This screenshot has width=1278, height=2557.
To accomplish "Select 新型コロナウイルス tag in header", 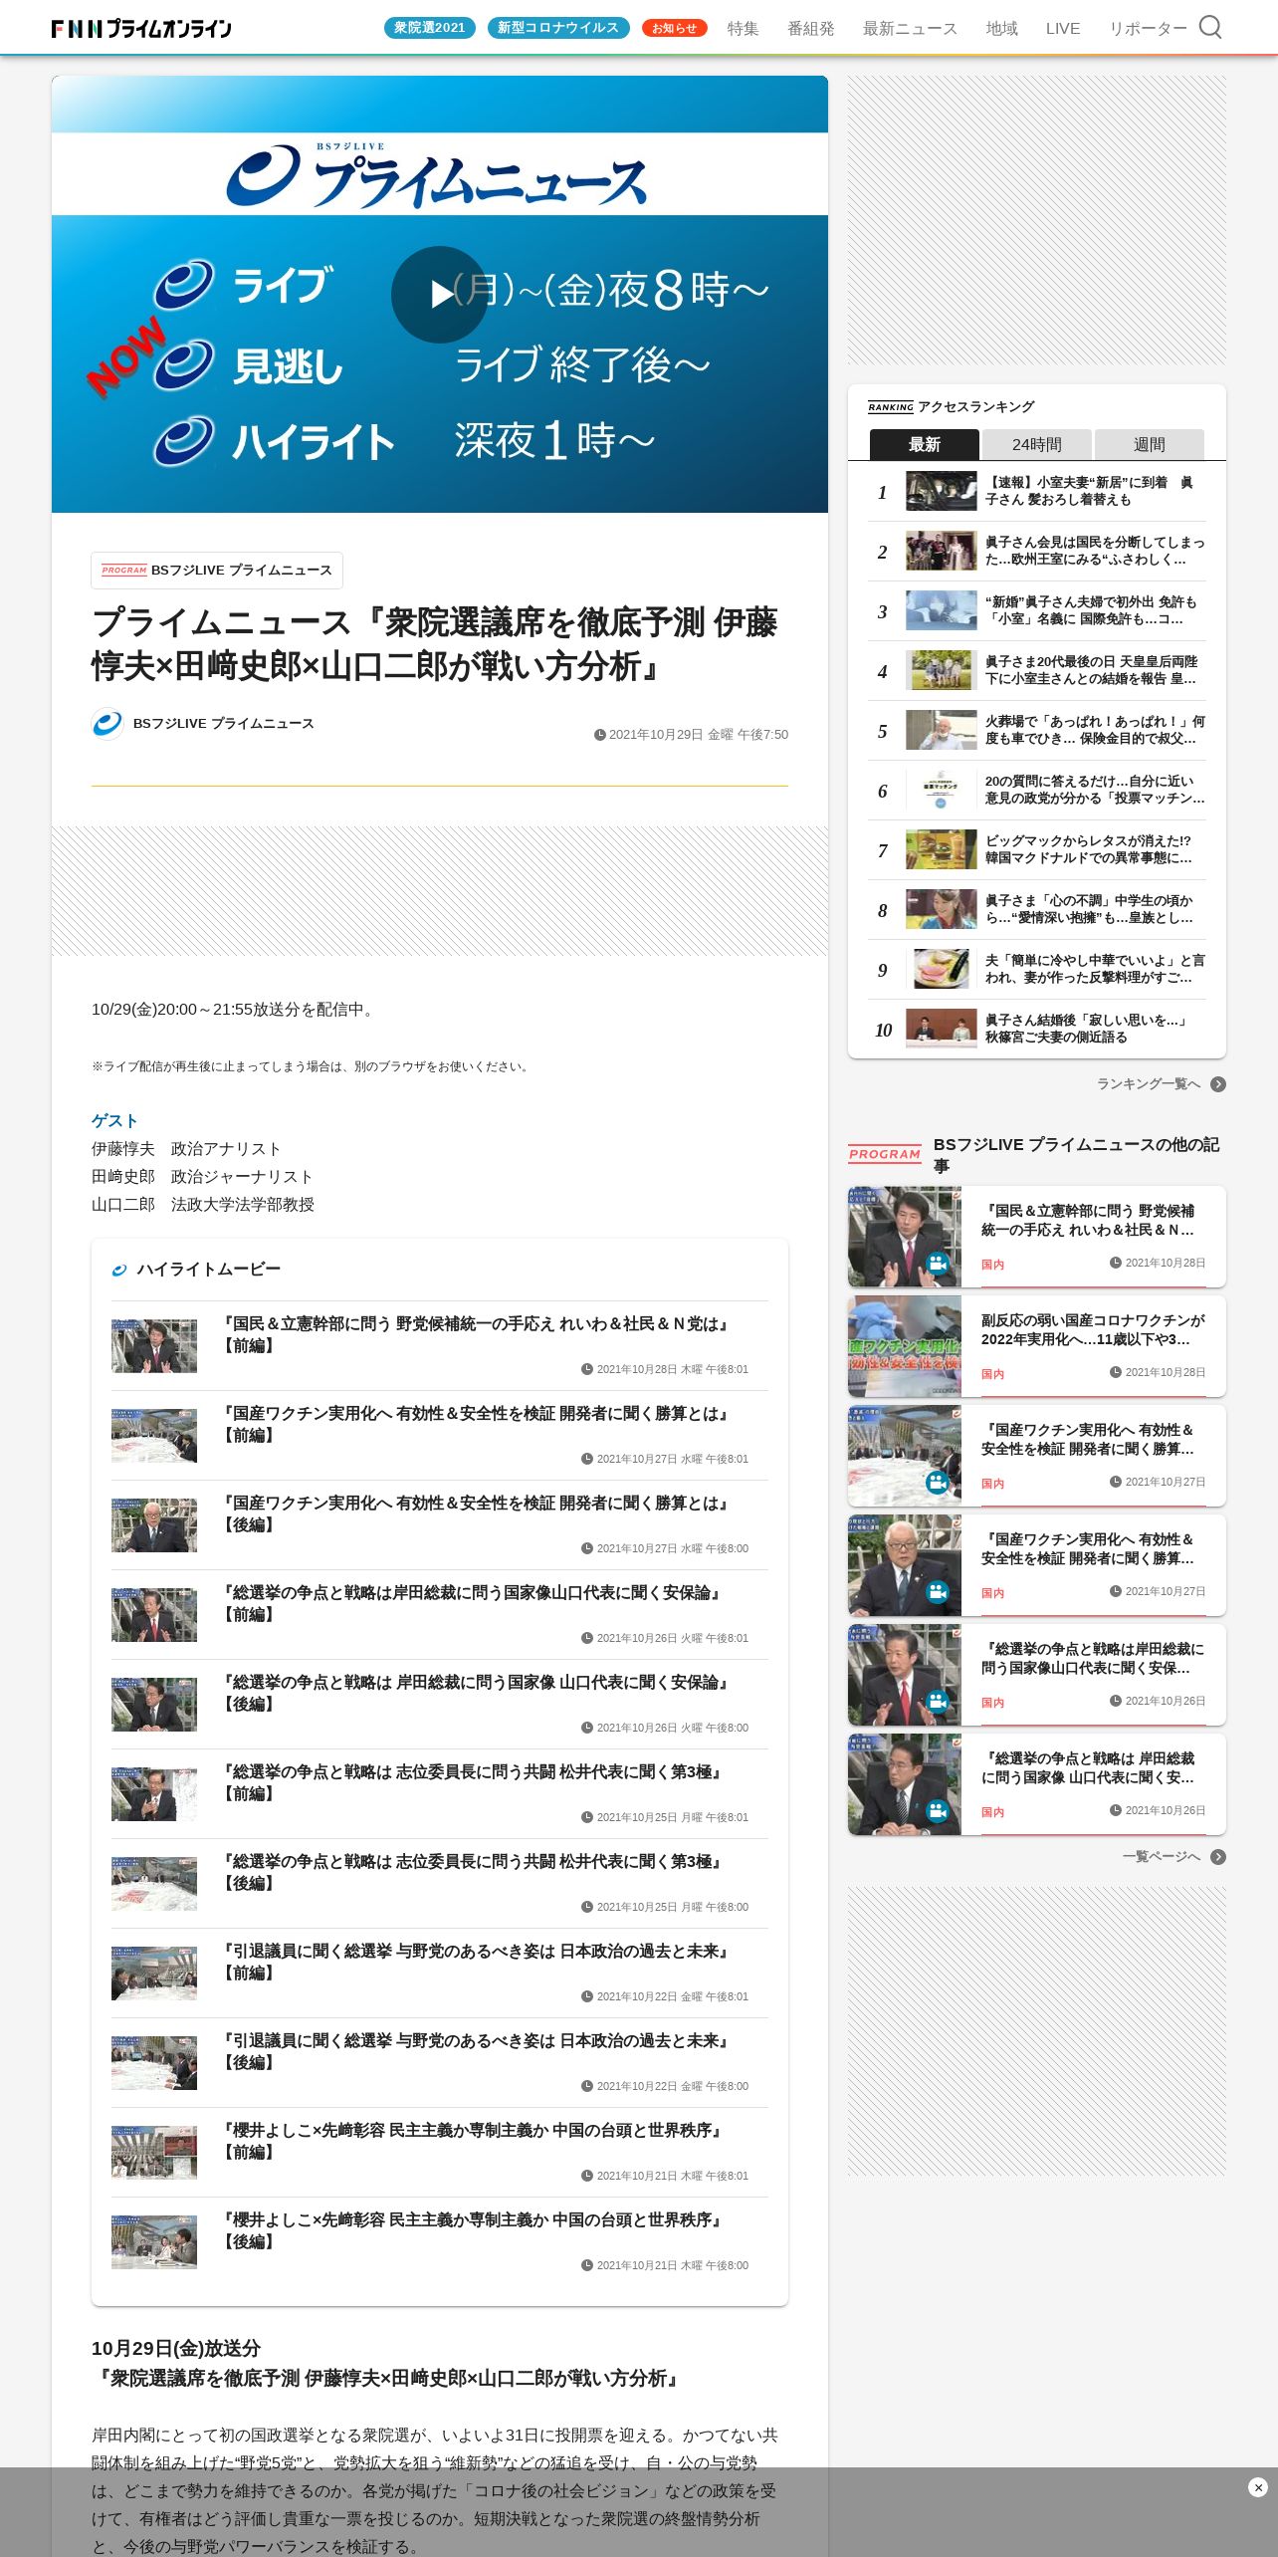I will click(558, 28).
